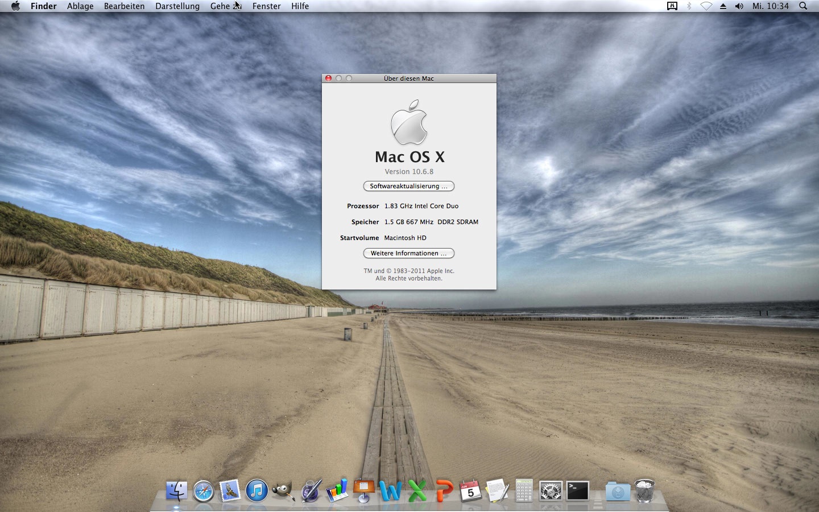Launch Numbers chart icon in Dock
The width and height of the screenshot is (819, 512).
click(x=337, y=490)
